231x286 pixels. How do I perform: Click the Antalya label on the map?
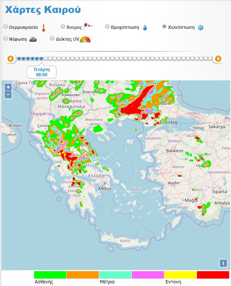click(x=222, y=203)
